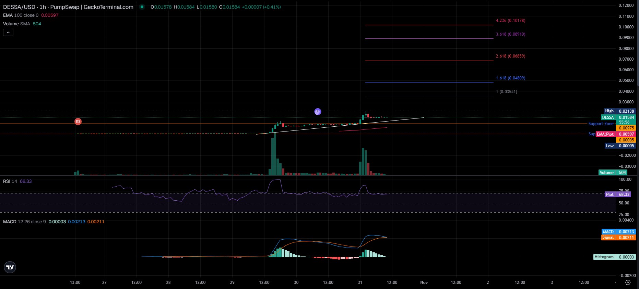Click the Histogram 0.00003 axis label
639x289 pixels.
tap(615, 257)
